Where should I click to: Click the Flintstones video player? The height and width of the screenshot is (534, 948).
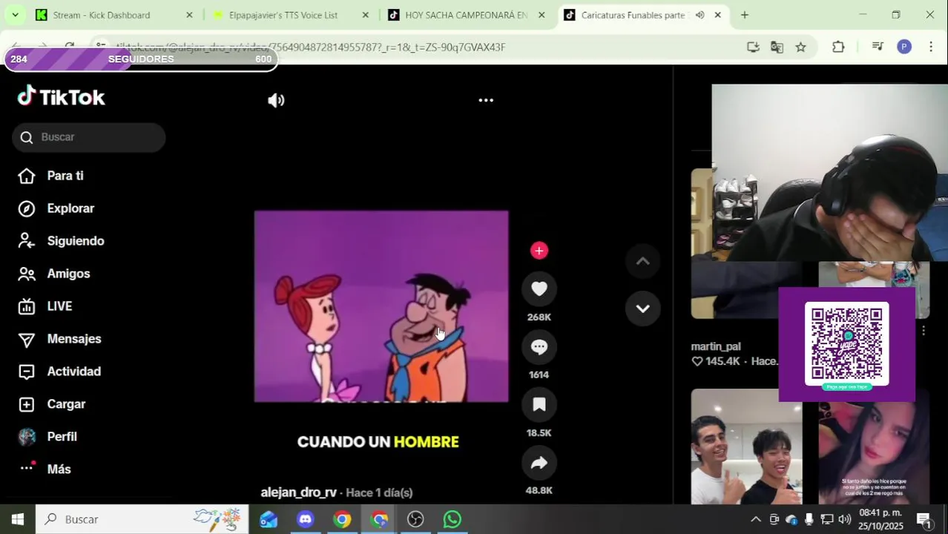[x=381, y=306]
